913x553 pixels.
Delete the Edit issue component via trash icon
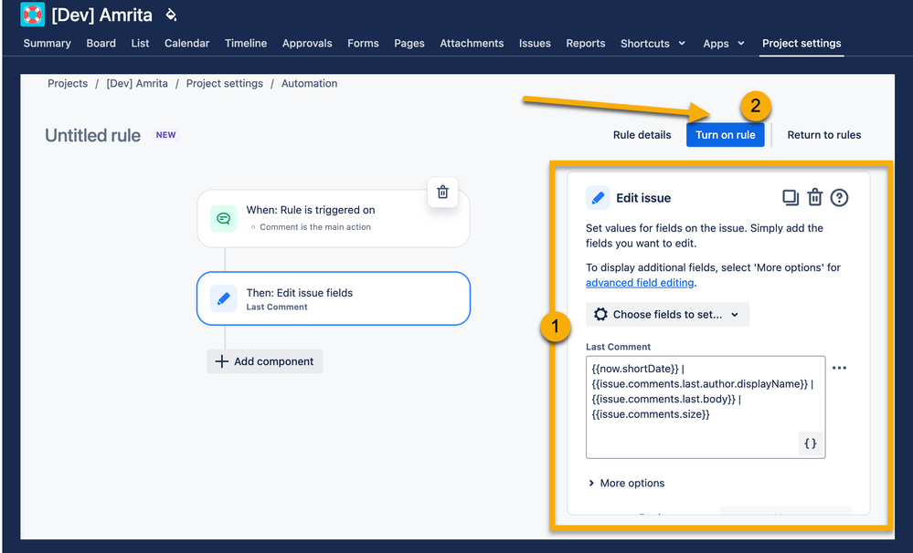[x=814, y=198]
